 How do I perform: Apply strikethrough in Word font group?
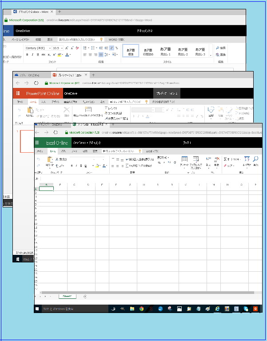[43, 55]
